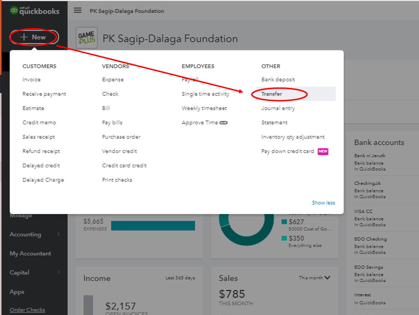Click the Game Plus company logo
Screen dimensions: 419x315
87,38
